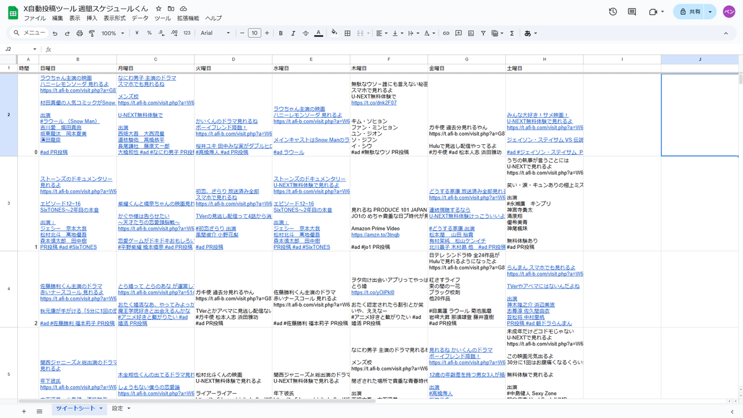The image size is (743, 418).
Task: Add a new sheet
Action: point(24,411)
